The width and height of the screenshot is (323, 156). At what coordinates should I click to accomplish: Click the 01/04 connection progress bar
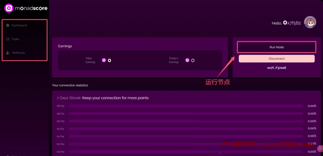point(186,136)
